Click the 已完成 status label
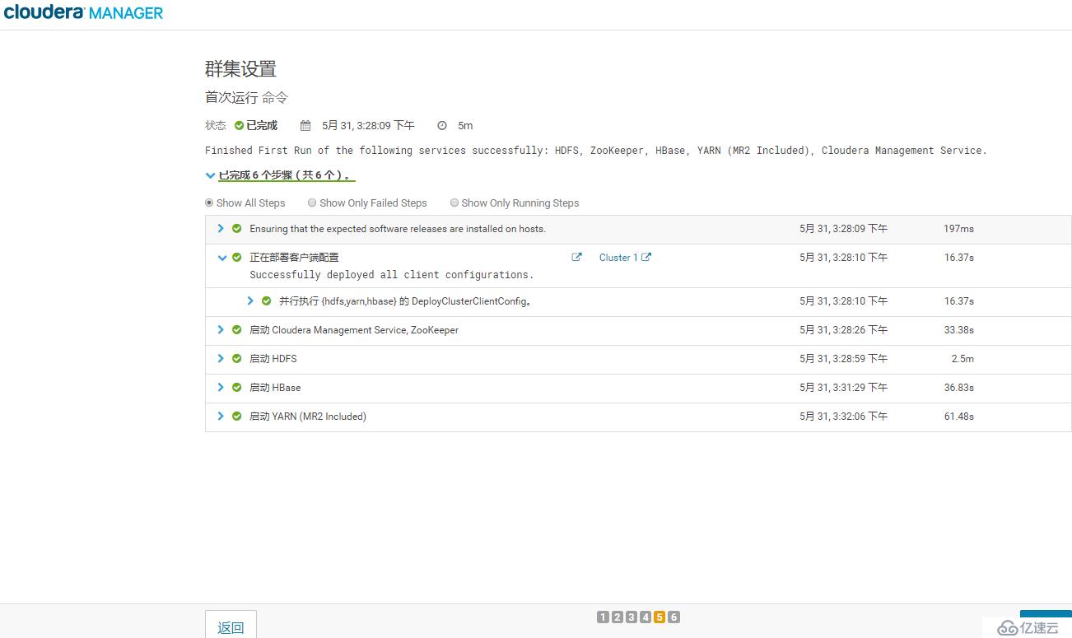The height and width of the screenshot is (638, 1072). (262, 126)
